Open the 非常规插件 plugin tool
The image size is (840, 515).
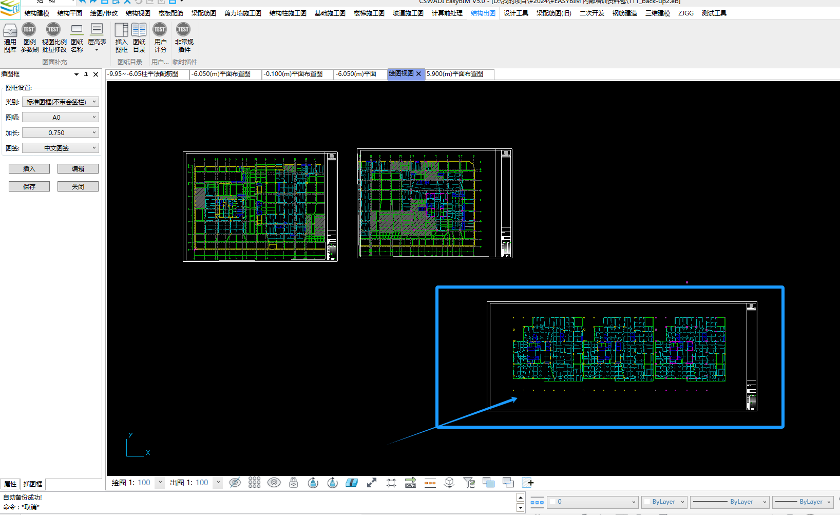click(x=184, y=38)
